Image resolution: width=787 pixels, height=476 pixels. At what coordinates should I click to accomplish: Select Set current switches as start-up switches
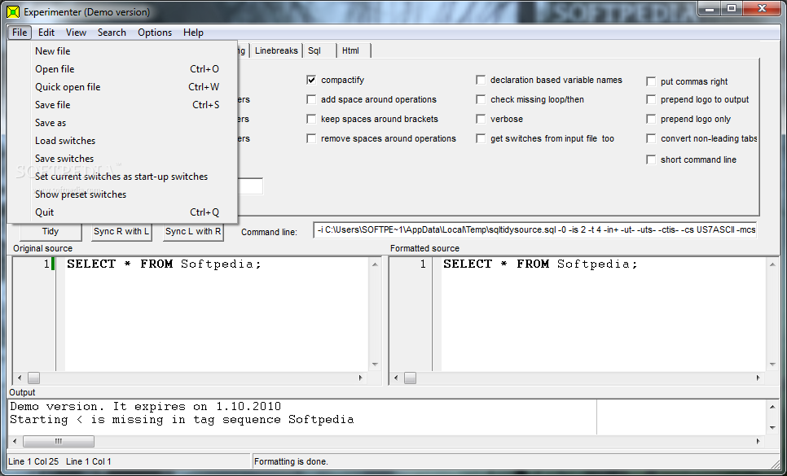click(x=122, y=177)
